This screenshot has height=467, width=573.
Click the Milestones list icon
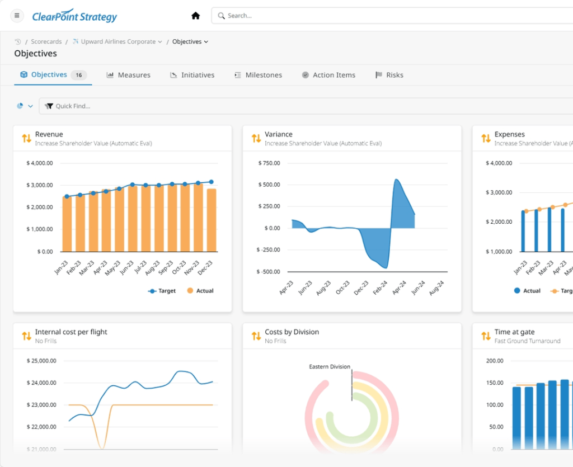(237, 75)
